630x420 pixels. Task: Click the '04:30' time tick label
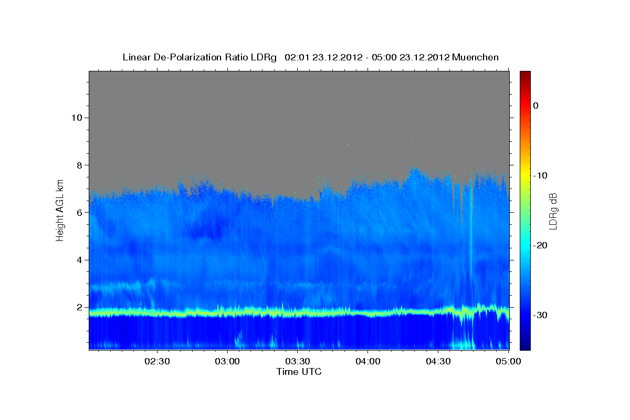[x=438, y=361]
